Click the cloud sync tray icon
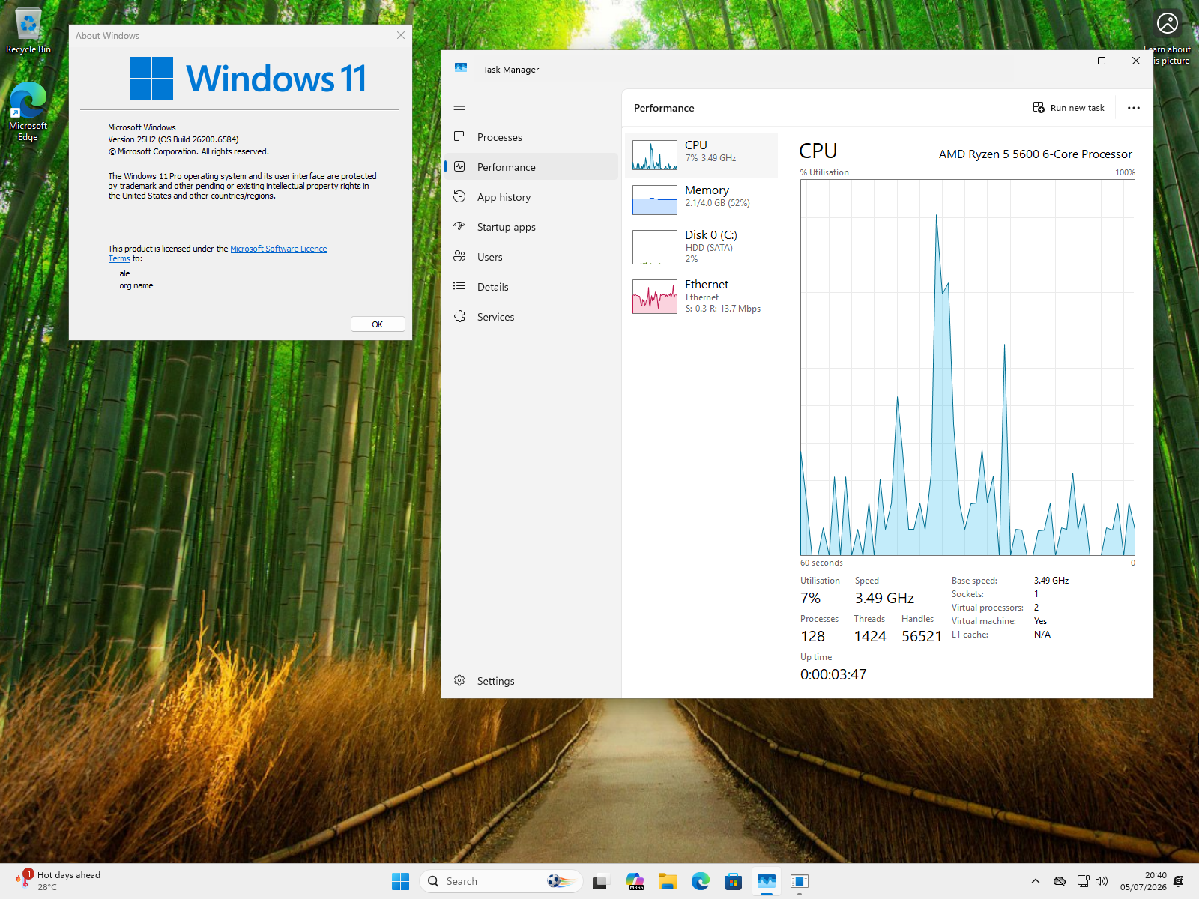This screenshot has height=899, width=1199. click(1060, 881)
